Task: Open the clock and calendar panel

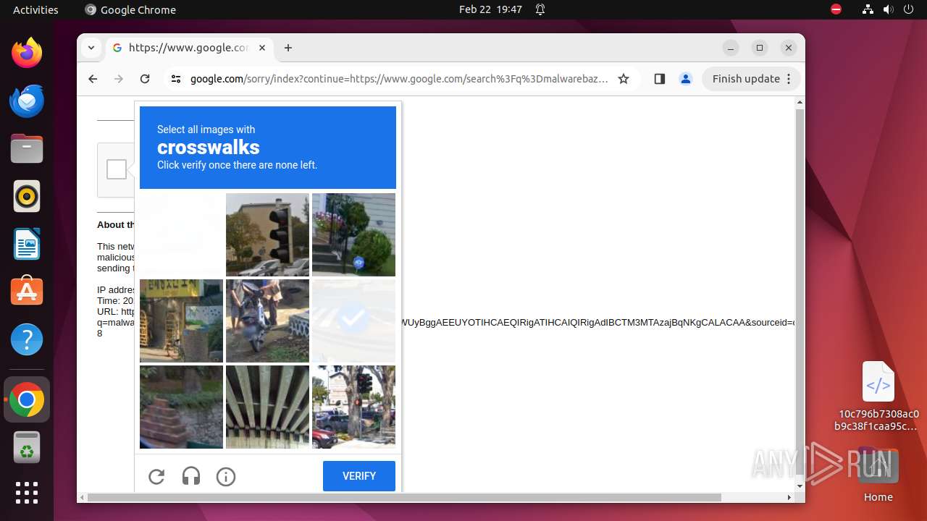Action: pyautogui.click(x=490, y=9)
